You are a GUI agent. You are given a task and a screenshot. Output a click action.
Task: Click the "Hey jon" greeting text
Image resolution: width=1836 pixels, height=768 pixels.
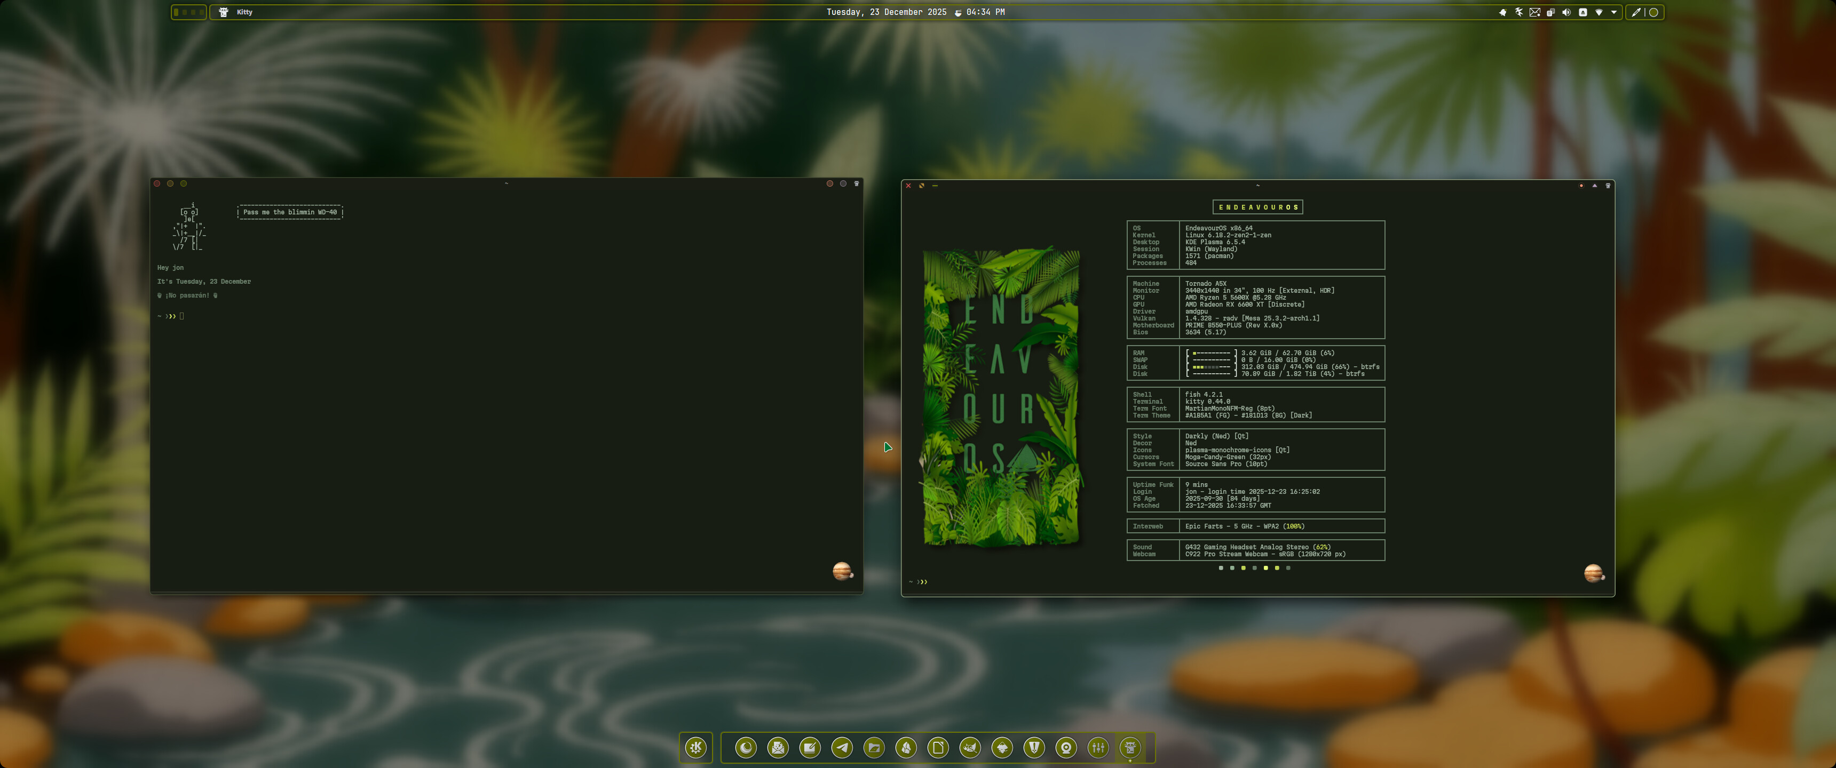tap(170, 268)
